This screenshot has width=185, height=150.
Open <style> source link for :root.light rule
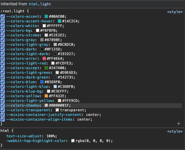coord(175,12)
